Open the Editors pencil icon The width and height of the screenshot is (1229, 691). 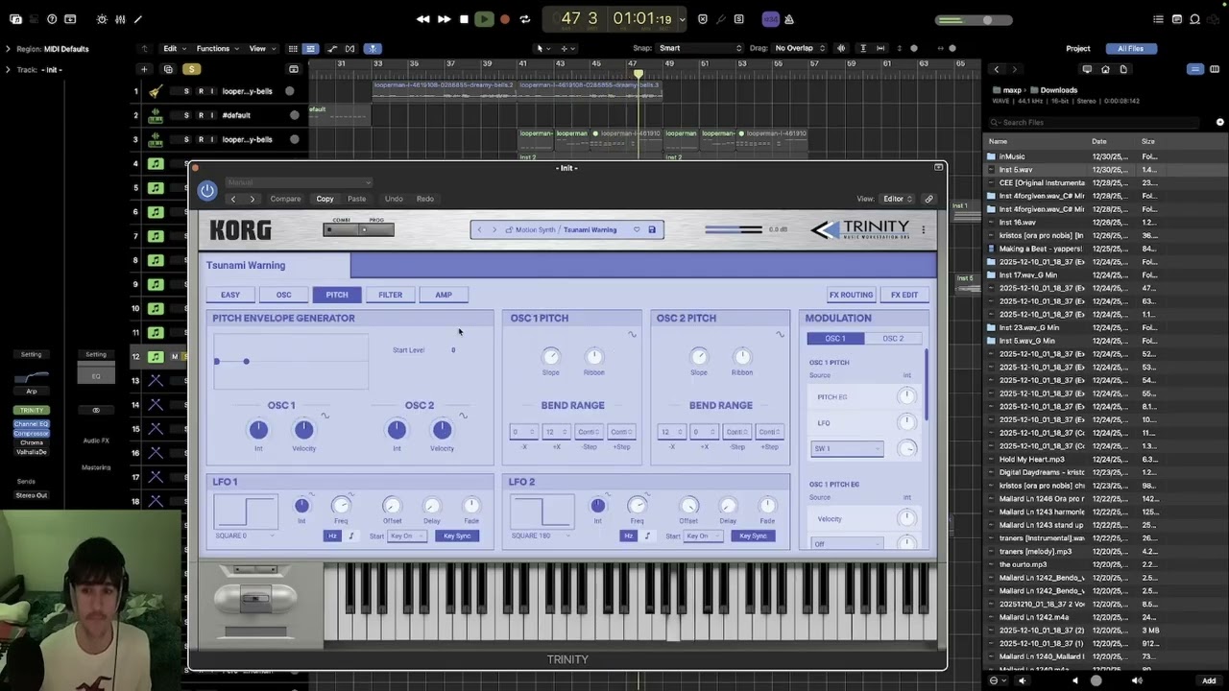[x=138, y=19]
